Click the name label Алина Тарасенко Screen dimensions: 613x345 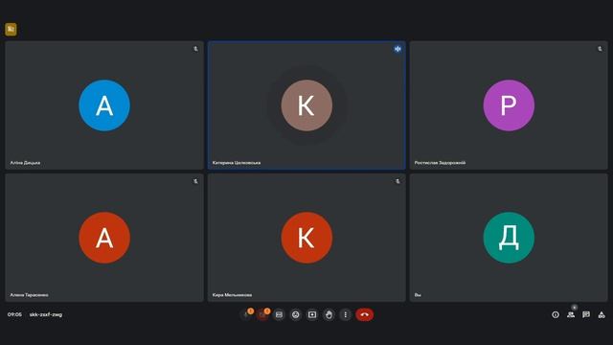(29, 295)
